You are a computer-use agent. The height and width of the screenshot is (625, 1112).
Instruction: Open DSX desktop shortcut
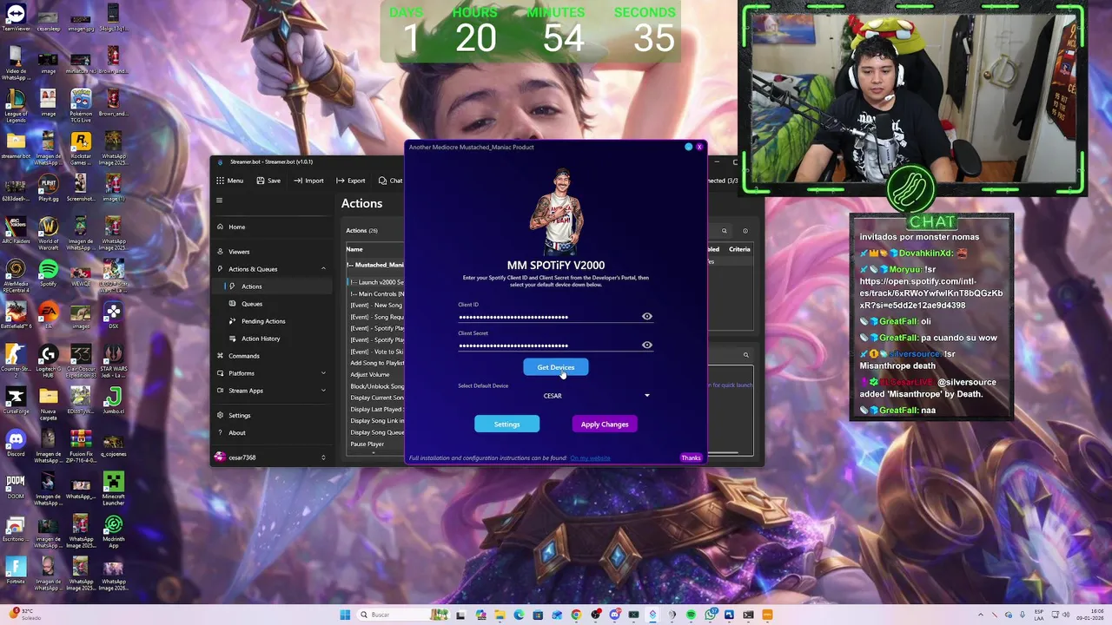click(113, 314)
